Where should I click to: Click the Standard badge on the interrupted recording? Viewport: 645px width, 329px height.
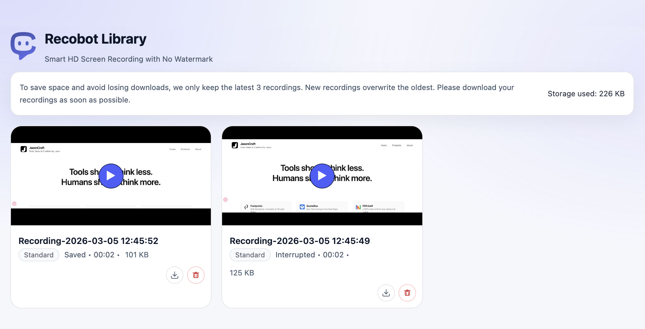250,255
